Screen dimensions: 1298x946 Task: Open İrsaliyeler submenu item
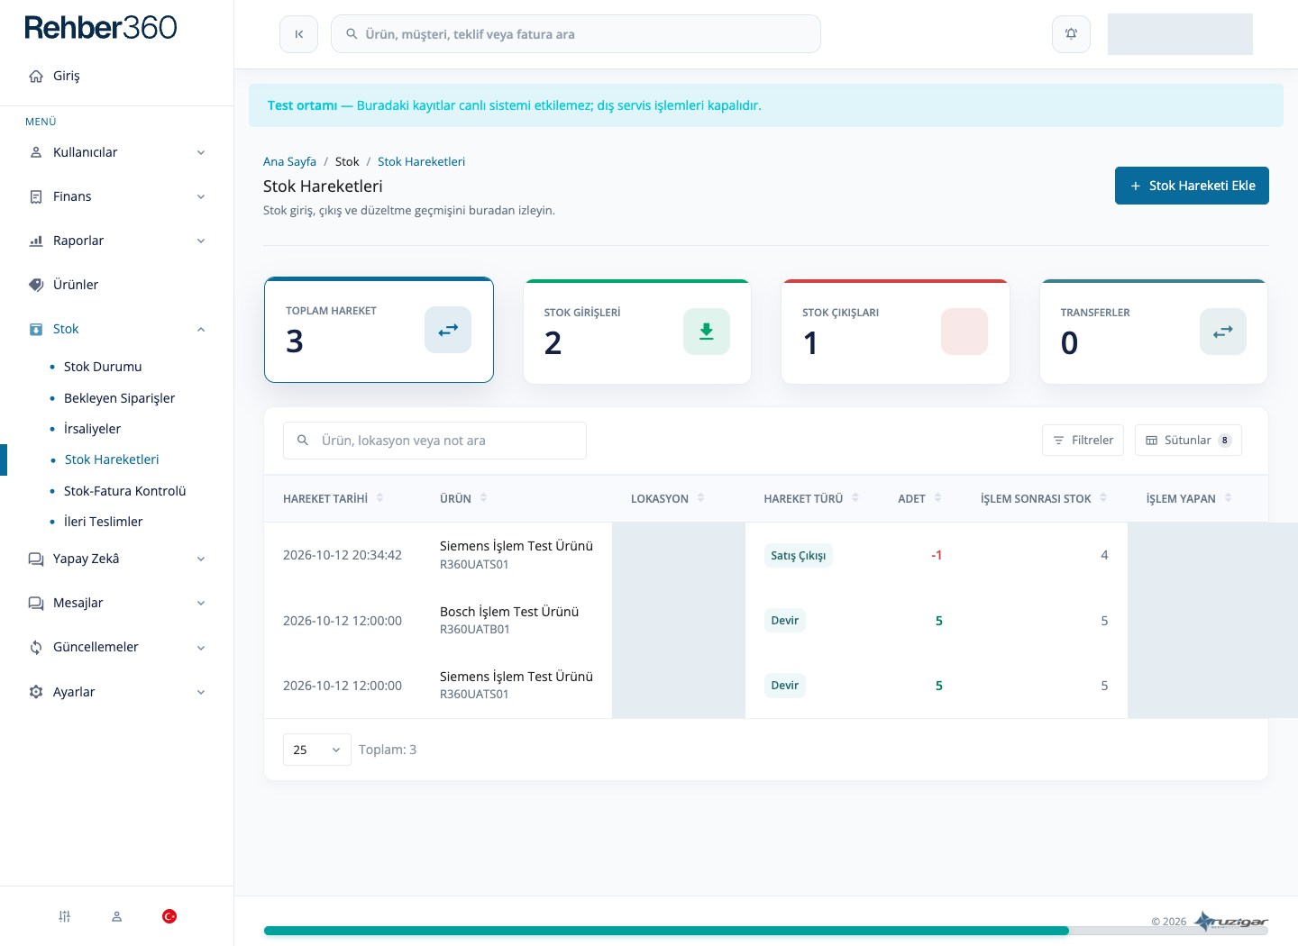point(92,429)
